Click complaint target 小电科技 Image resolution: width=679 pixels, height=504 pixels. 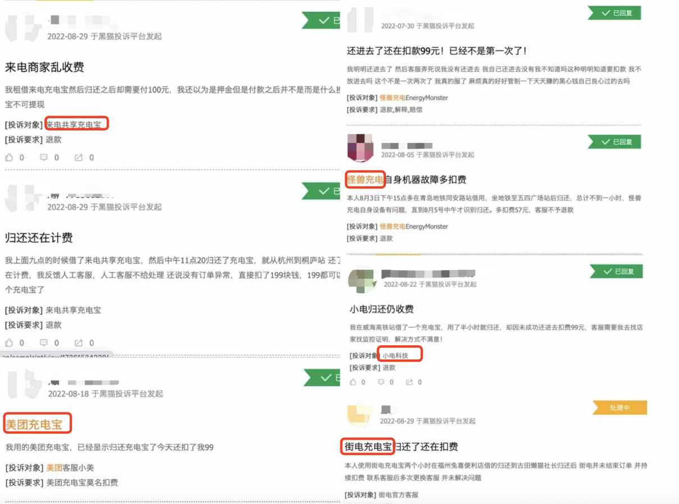396,355
